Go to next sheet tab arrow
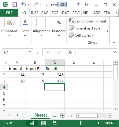 [x=18, y=115]
